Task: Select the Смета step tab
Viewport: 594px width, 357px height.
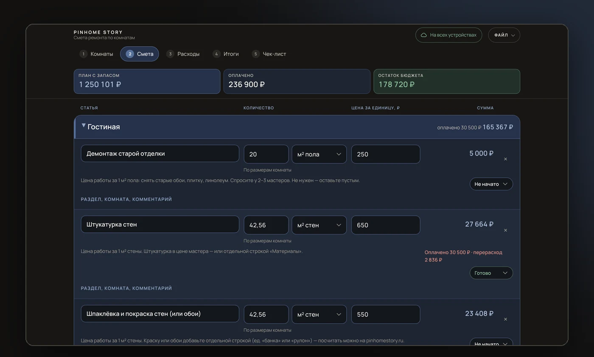Action: 140,54
